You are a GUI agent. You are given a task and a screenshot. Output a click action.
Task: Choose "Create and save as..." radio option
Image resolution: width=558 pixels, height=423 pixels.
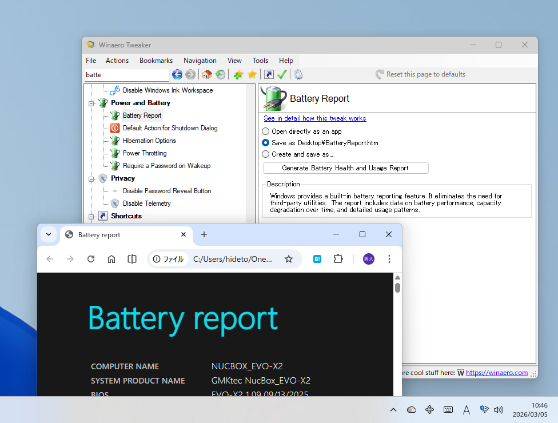click(x=265, y=154)
